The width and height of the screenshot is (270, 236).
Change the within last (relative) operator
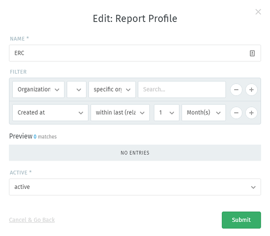tap(120, 113)
